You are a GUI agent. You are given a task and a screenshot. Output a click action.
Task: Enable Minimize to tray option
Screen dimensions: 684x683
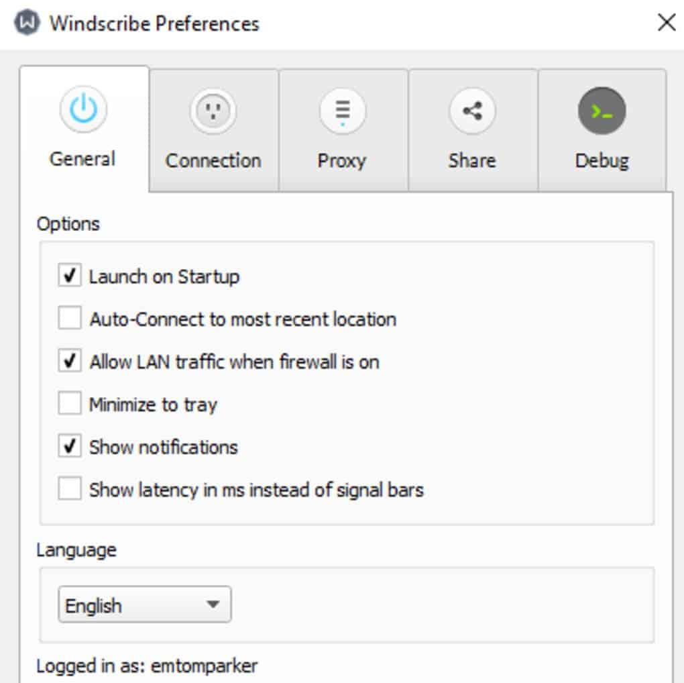[x=70, y=405]
